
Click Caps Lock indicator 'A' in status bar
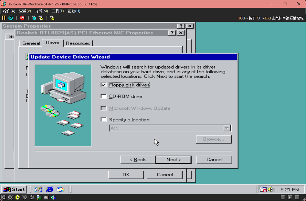pyautogui.click(x=290, y=197)
